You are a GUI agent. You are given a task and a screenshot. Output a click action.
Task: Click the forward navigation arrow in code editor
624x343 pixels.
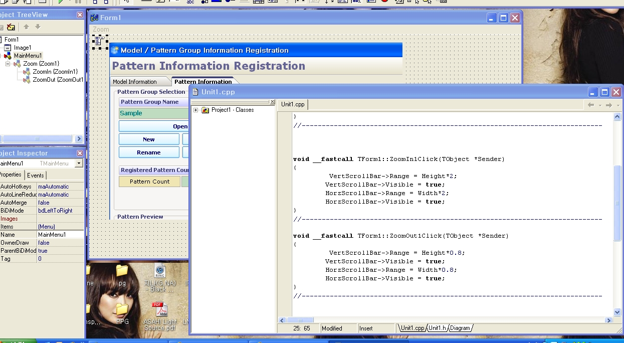tap(608, 105)
